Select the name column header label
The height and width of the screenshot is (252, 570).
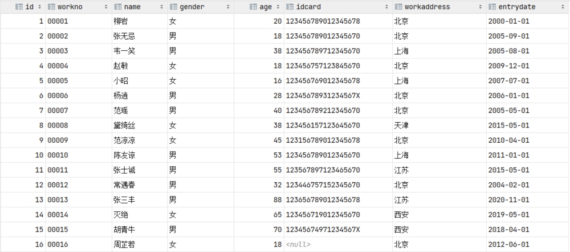[x=132, y=7]
